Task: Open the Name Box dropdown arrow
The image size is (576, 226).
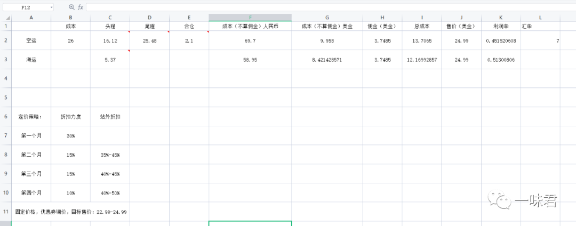Action: [51, 7]
